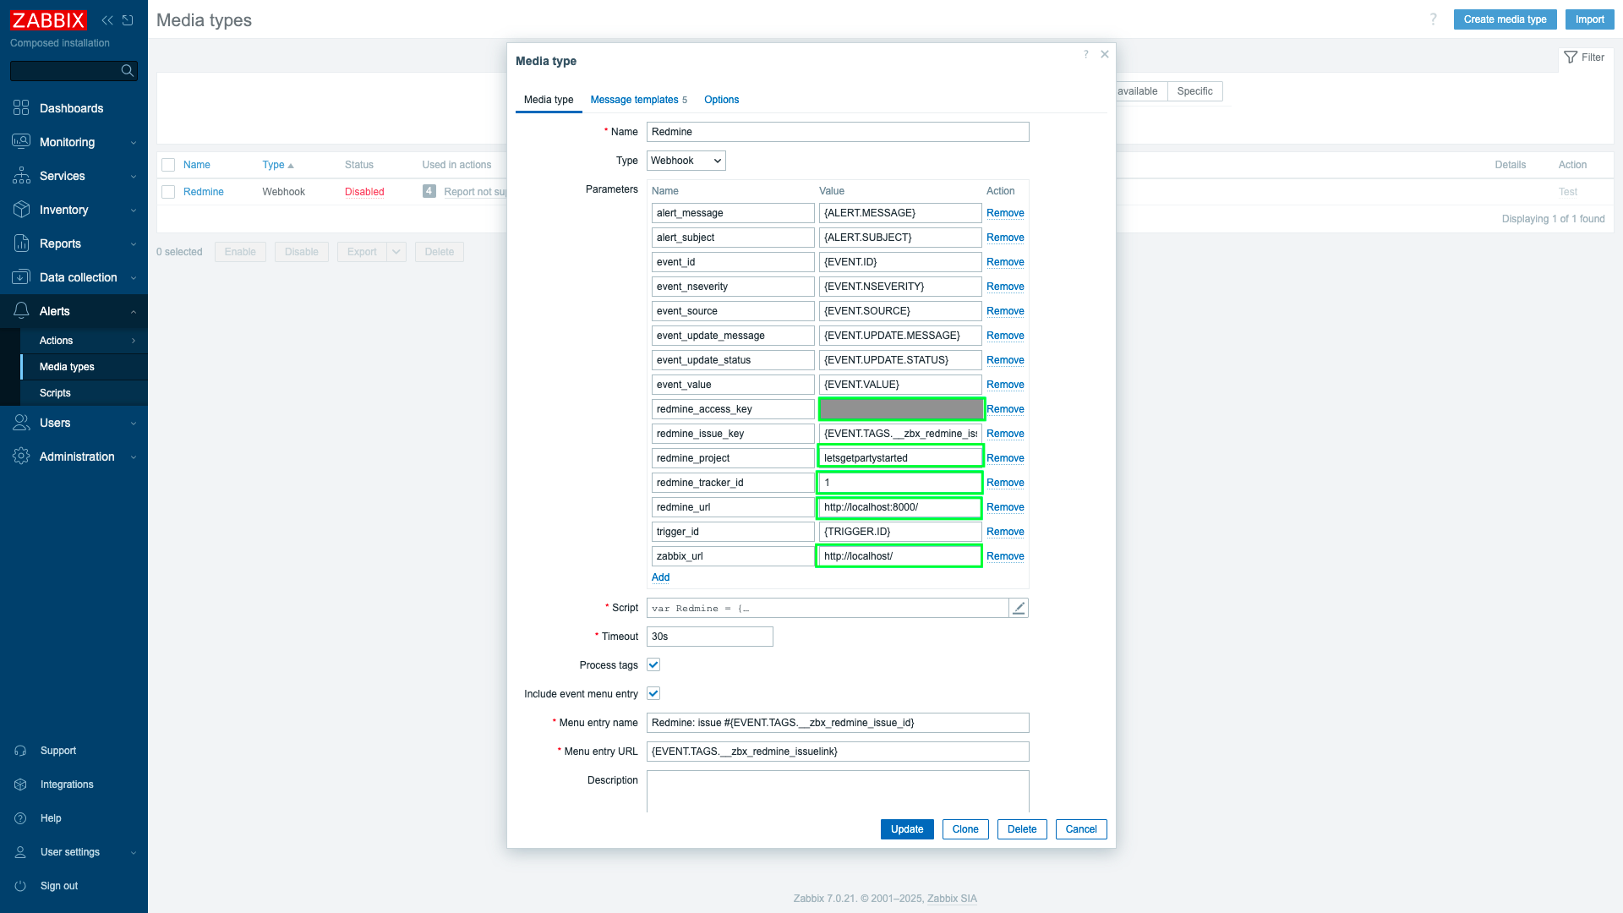Image resolution: width=1623 pixels, height=913 pixels.
Task: Open the Options tab
Action: click(721, 100)
